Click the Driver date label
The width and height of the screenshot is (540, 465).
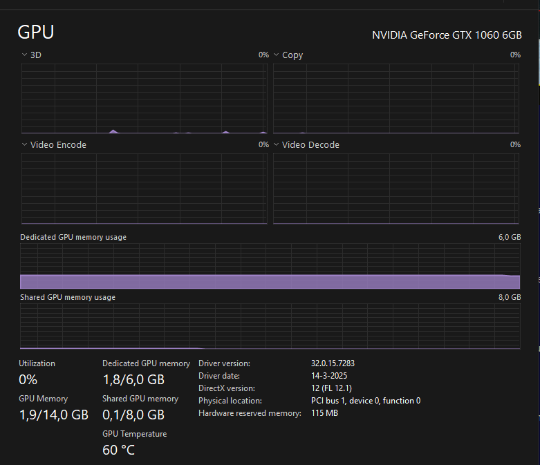219,376
